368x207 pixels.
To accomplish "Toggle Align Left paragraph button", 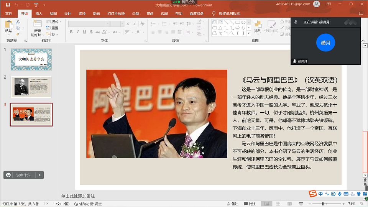I will pyautogui.click(x=153, y=32).
